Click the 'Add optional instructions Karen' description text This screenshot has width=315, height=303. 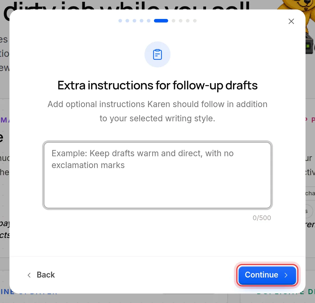pyautogui.click(x=157, y=111)
